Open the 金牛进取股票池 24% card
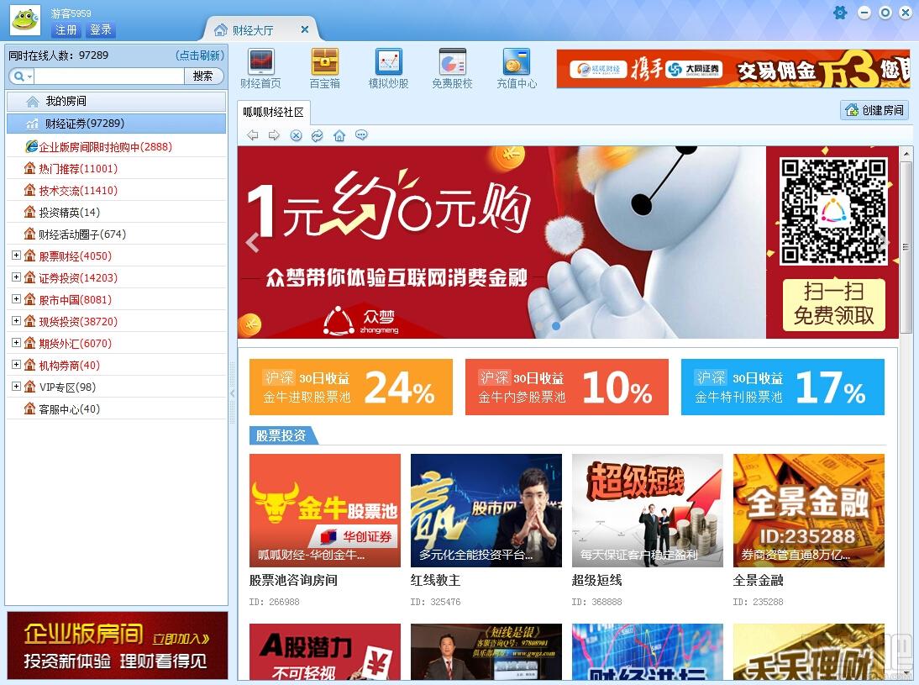The width and height of the screenshot is (919, 685). pyautogui.click(x=351, y=387)
